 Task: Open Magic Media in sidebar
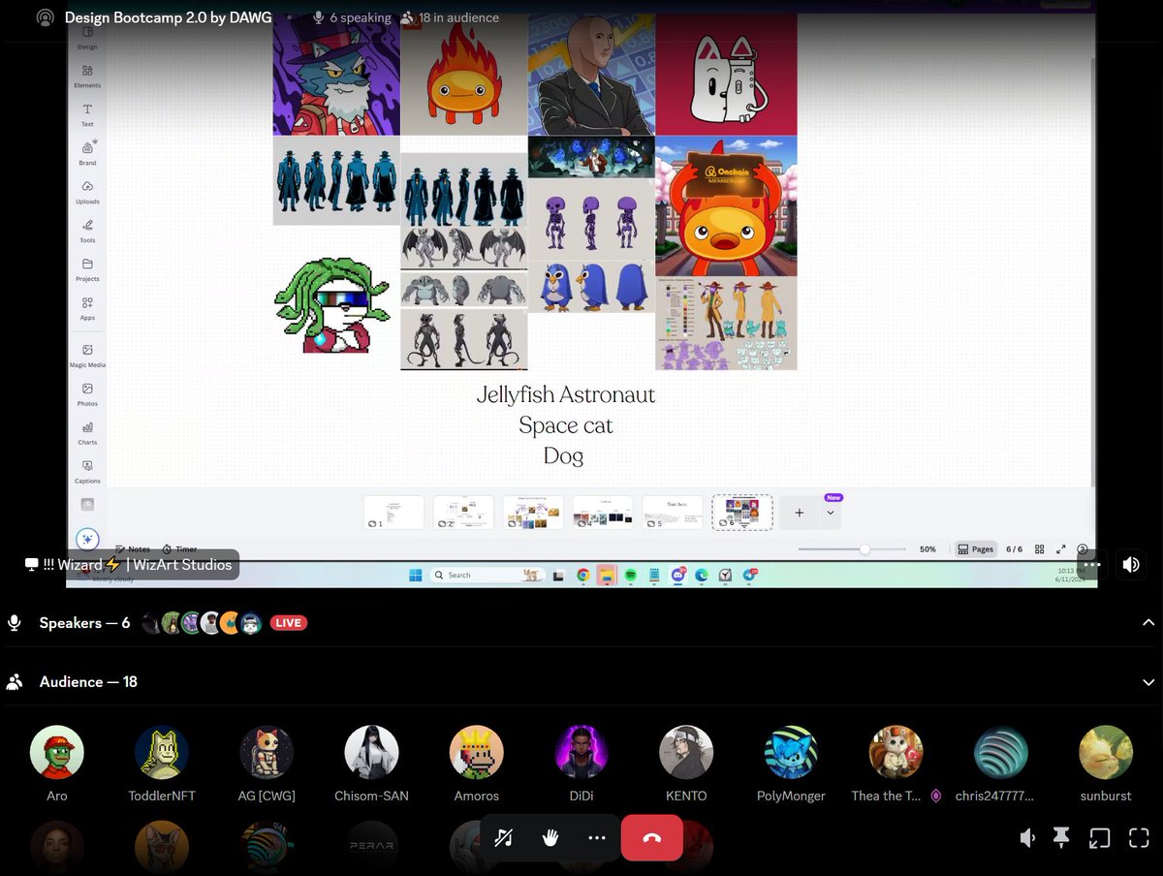87,355
